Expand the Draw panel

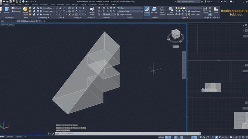pos(61,18)
